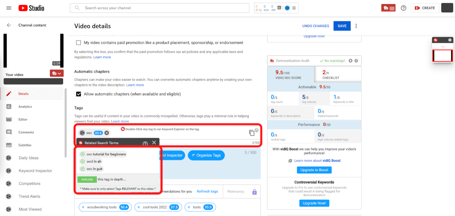455x216 pixels.
Task: Click the purple Relevancy lock icon
Action: pos(255,192)
